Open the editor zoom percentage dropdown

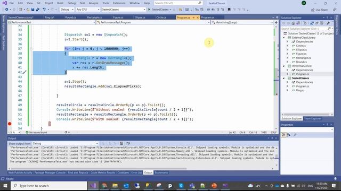point(14,132)
